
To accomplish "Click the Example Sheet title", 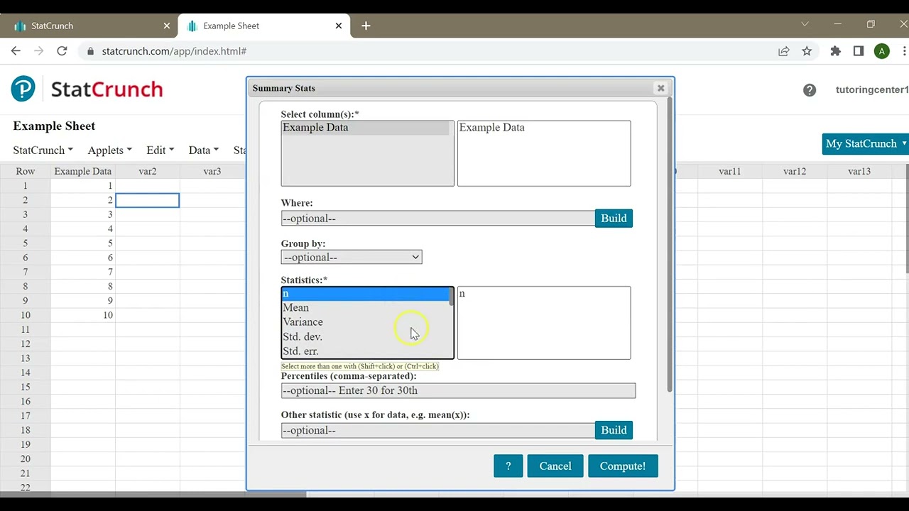I will pos(54,126).
